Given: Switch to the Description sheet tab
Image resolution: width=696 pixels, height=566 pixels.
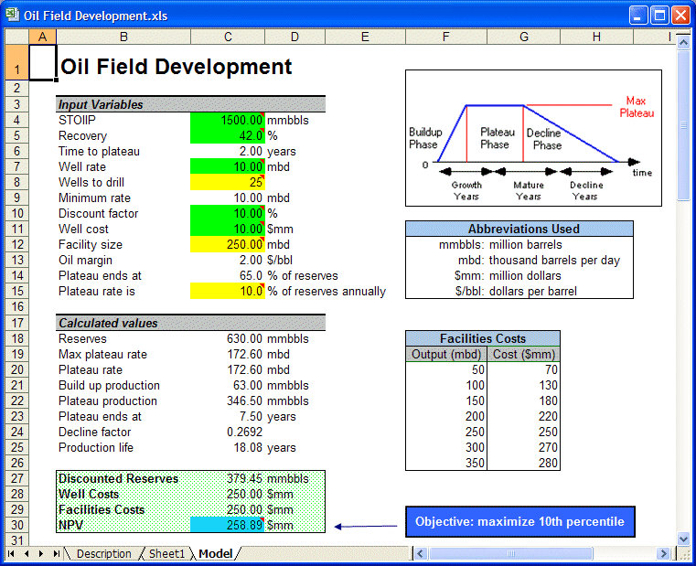Looking at the screenshot, I should point(102,553).
